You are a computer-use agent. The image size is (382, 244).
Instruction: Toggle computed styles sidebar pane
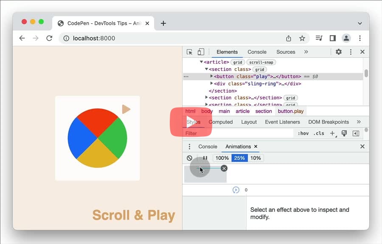356,133
